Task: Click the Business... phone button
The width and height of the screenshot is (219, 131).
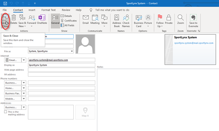Action: pos(13,83)
